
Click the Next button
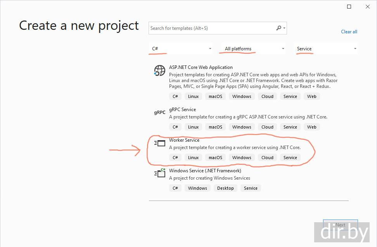click(340, 225)
